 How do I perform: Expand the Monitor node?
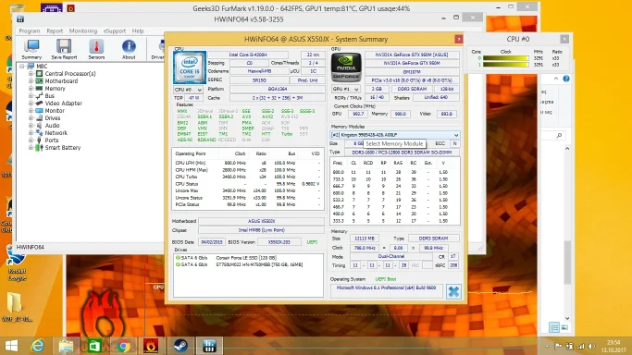pyautogui.click(x=31, y=111)
